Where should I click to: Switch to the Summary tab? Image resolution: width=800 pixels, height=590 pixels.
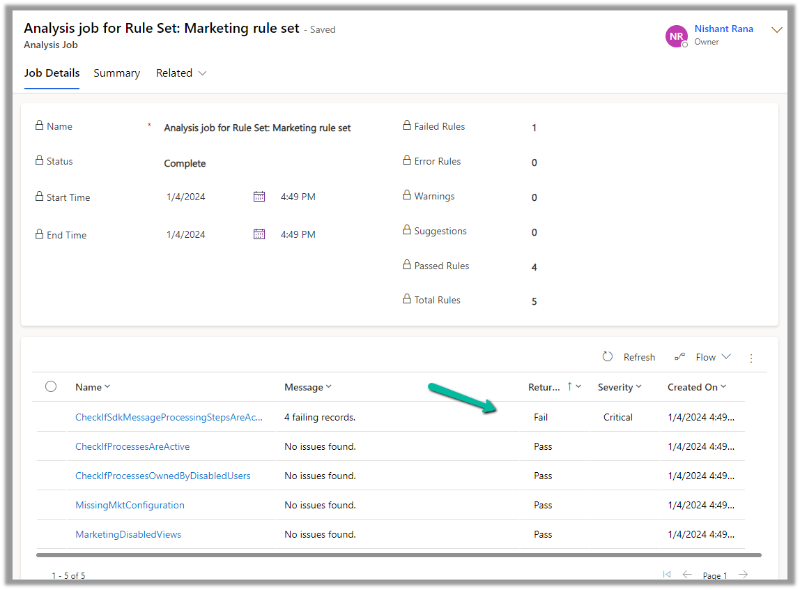(117, 73)
